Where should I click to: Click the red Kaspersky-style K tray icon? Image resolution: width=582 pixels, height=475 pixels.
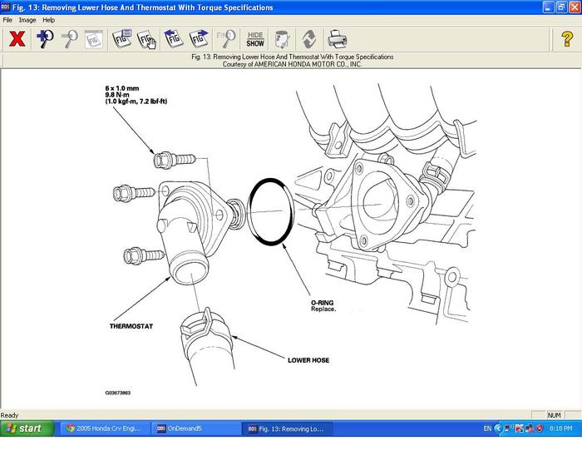coord(520,428)
